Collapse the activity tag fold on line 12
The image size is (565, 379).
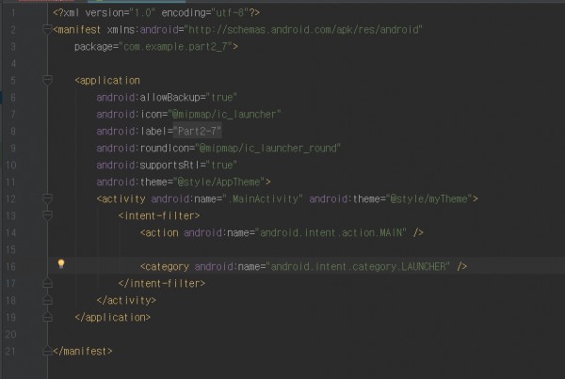[47, 198]
